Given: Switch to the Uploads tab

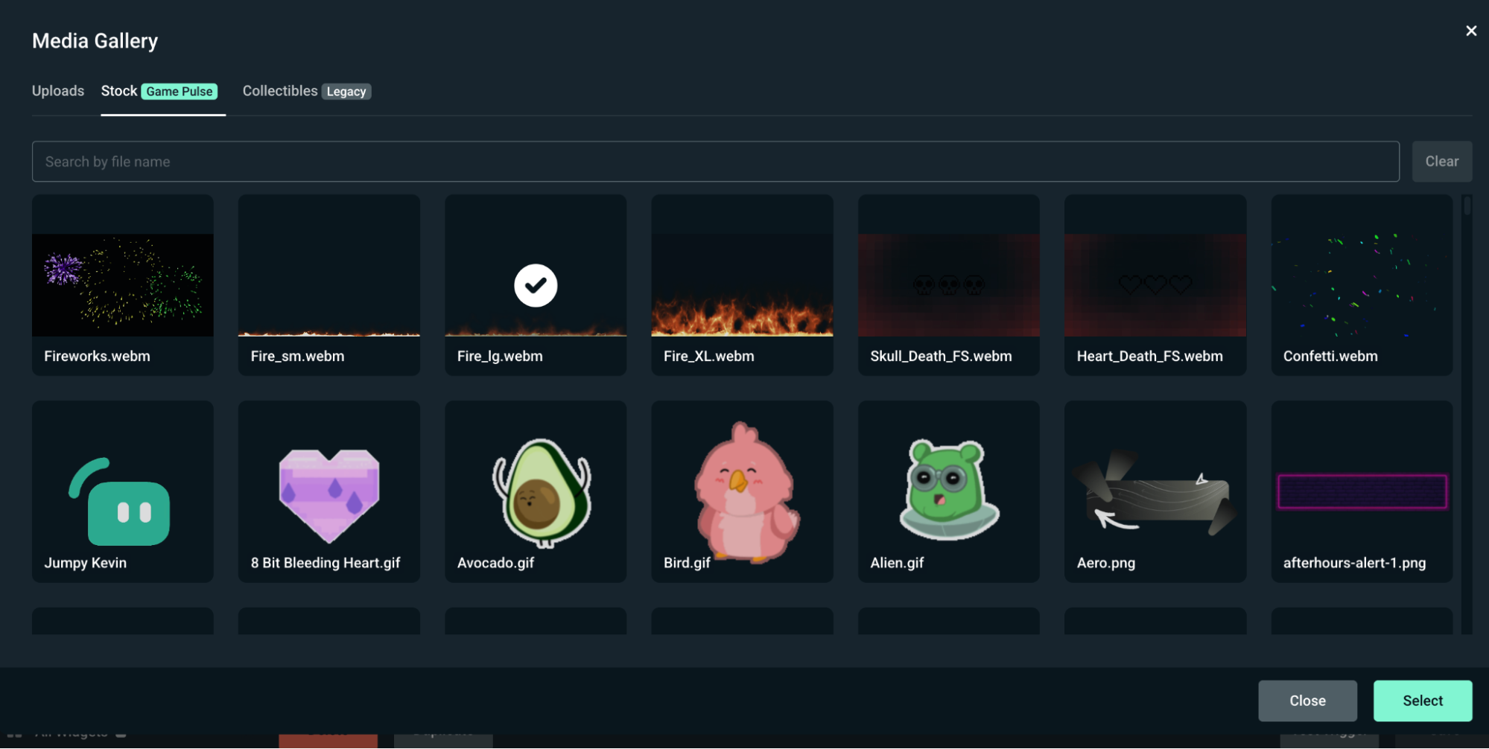Looking at the screenshot, I should [x=57, y=90].
